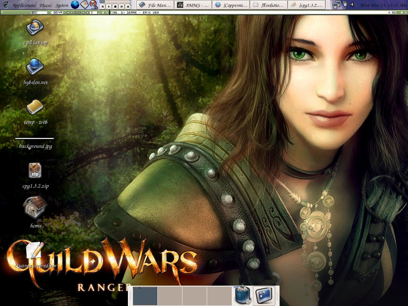This screenshot has height=306, width=408.
Task: Click XMMS windowshade stop button
Action: tap(79, 12)
